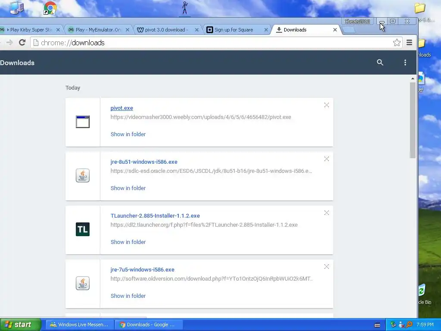The height and width of the screenshot is (331, 441).
Task: Remove jre-7u5-windows-i586.exe from the list
Action: tap(326, 266)
